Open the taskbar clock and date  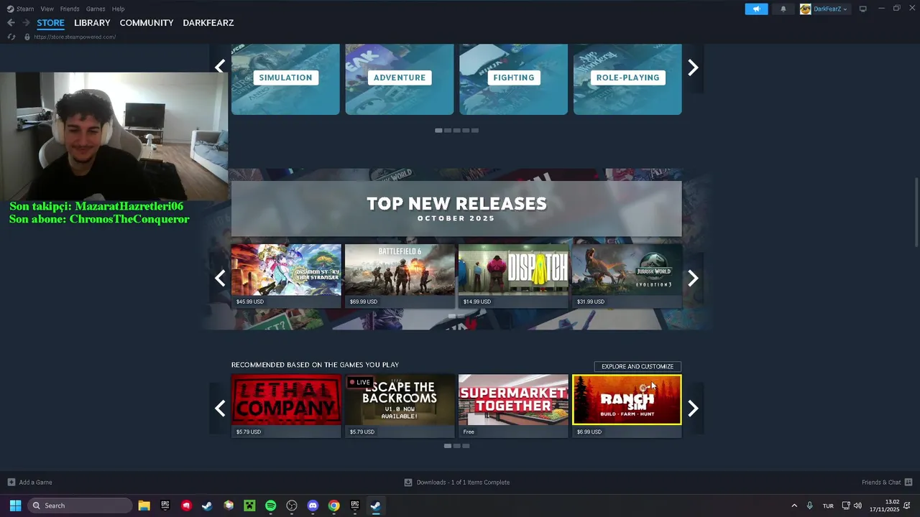885,506
